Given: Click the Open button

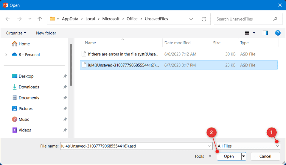Looking at the screenshot, I should click(x=229, y=156).
